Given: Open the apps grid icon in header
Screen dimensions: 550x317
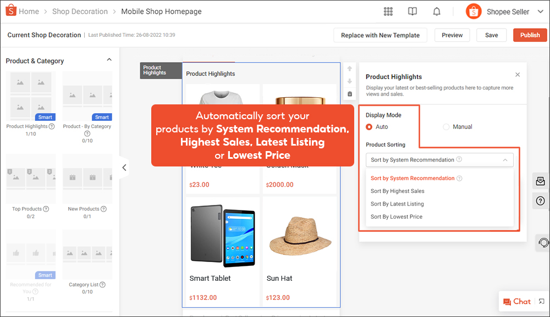Looking at the screenshot, I should 388,12.
